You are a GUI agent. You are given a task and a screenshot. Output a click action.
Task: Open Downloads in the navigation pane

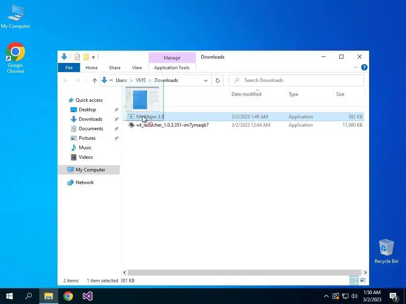click(90, 119)
